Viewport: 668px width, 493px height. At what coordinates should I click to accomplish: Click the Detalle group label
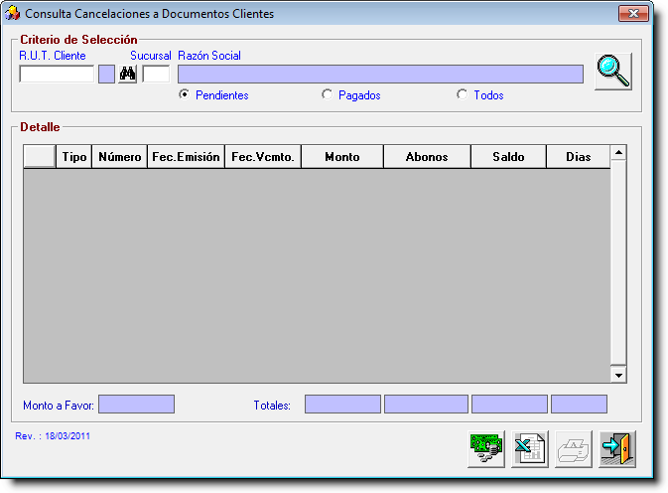click(x=40, y=127)
